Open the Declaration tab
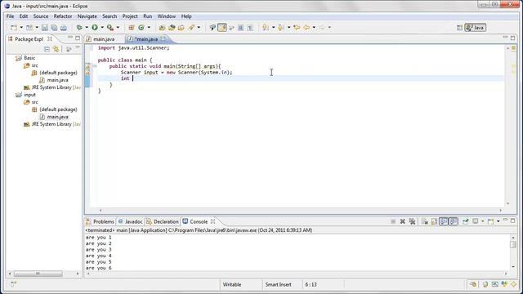 click(163, 221)
